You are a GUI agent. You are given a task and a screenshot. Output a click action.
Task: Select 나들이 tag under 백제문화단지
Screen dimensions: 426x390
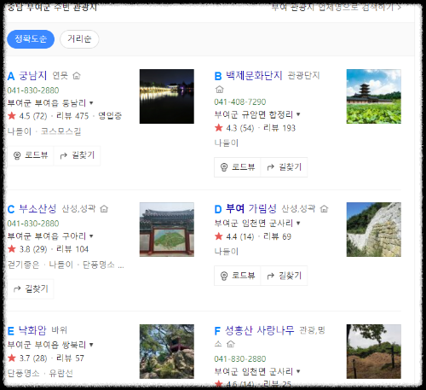pyautogui.click(x=227, y=143)
